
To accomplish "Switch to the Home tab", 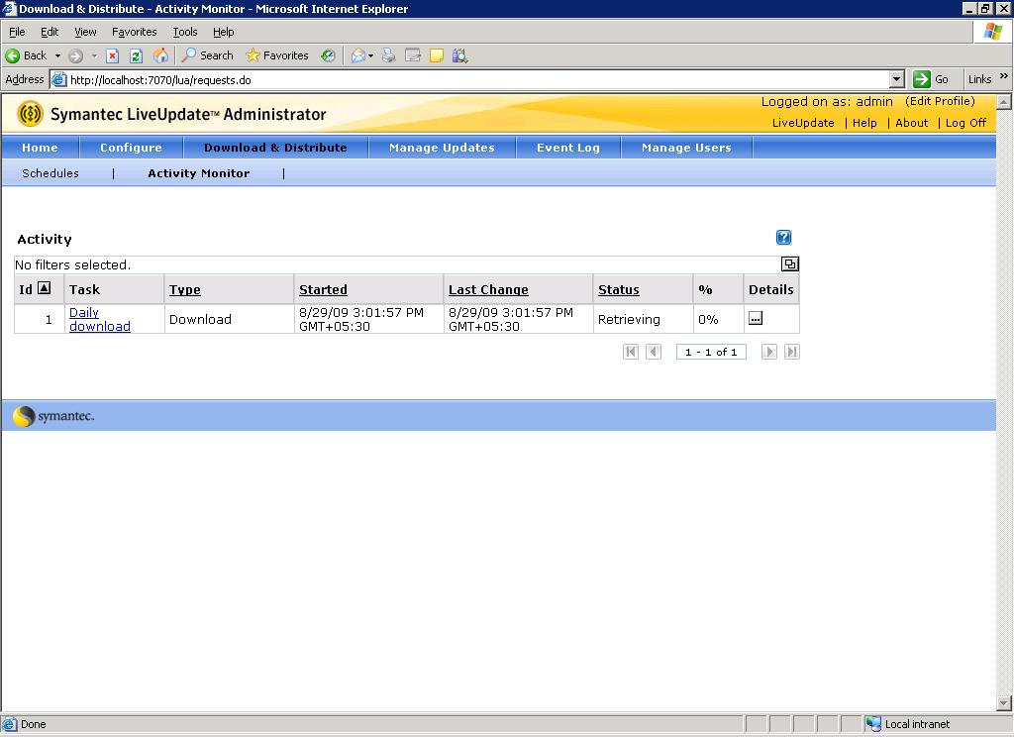I will click(x=40, y=148).
